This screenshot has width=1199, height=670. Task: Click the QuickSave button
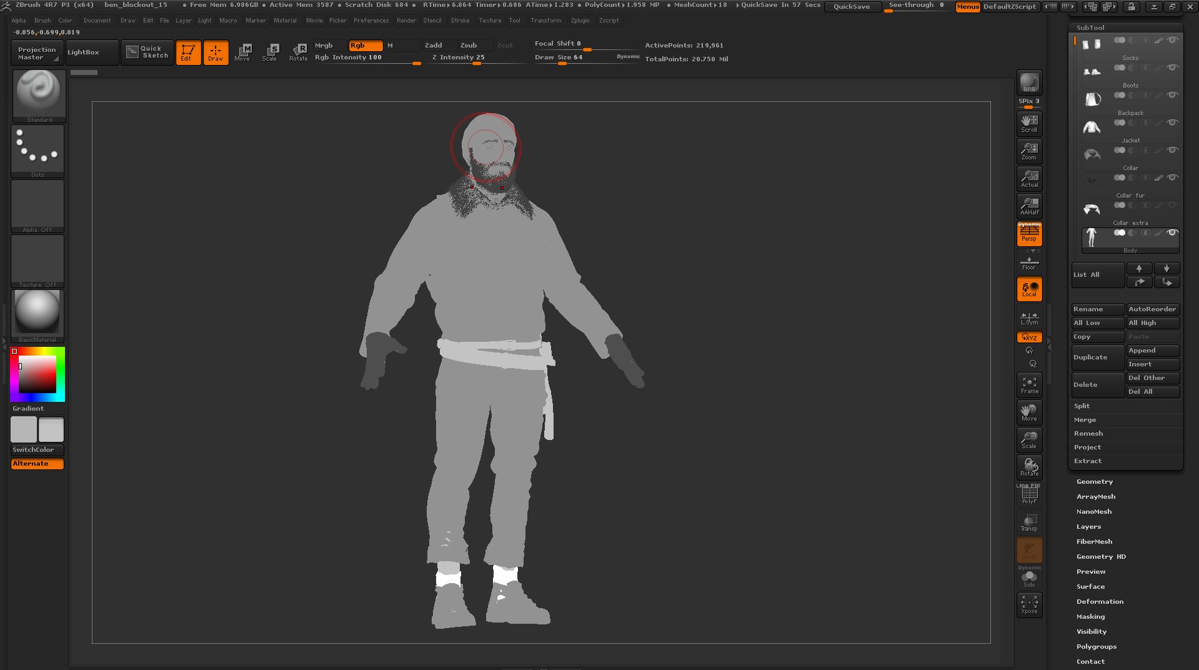(x=852, y=7)
